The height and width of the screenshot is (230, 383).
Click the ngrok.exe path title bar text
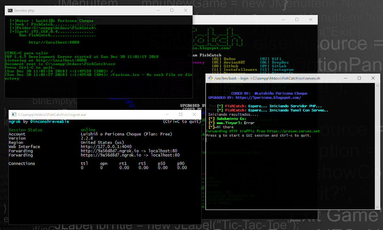point(52,115)
